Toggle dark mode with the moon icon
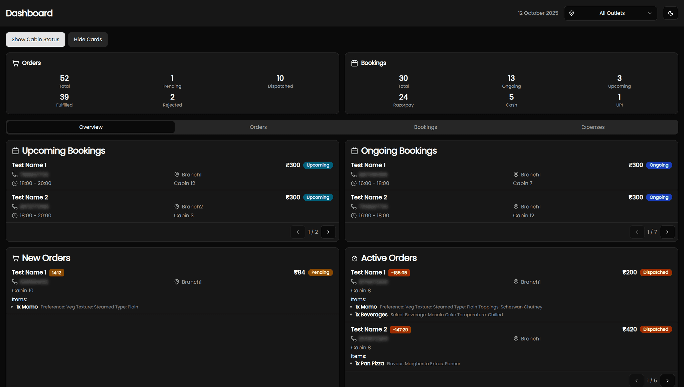684x387 pixels. coord(671,13)
